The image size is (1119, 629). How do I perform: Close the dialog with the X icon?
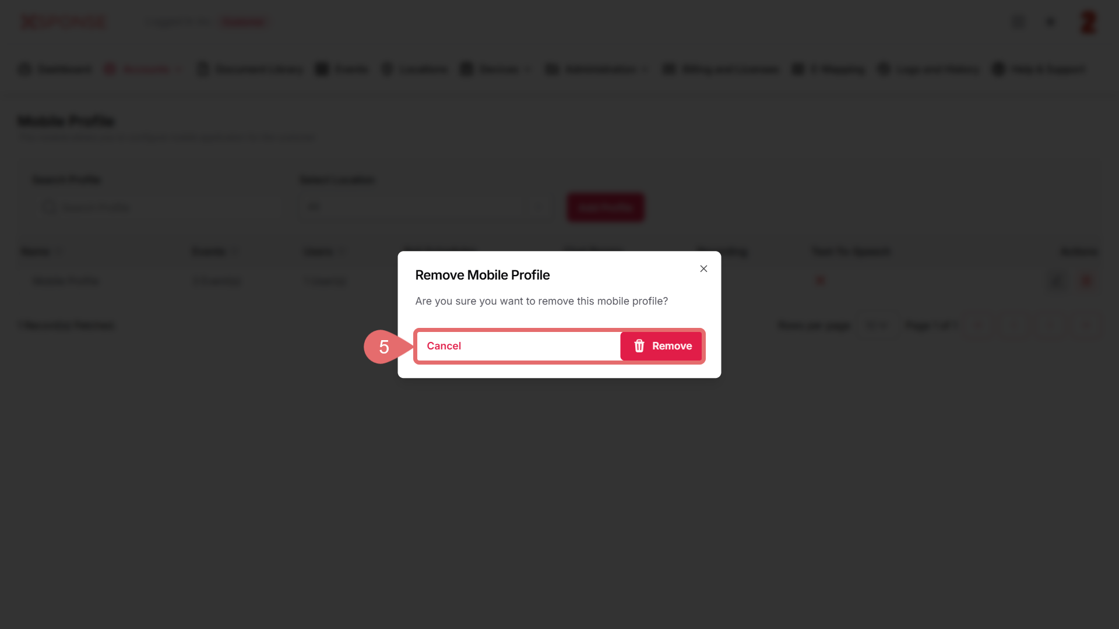tap(703, 268)
